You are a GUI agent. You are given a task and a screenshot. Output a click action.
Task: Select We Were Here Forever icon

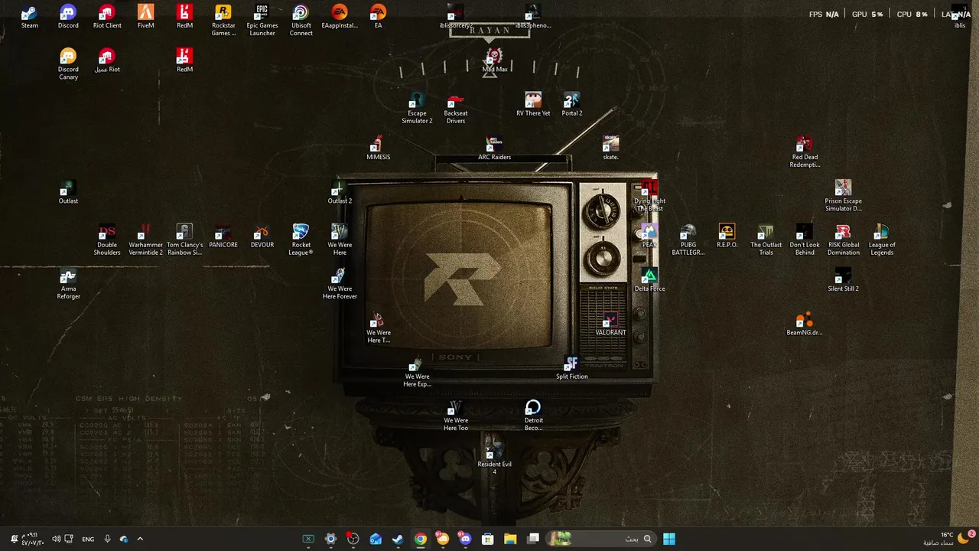pos(340,284)
